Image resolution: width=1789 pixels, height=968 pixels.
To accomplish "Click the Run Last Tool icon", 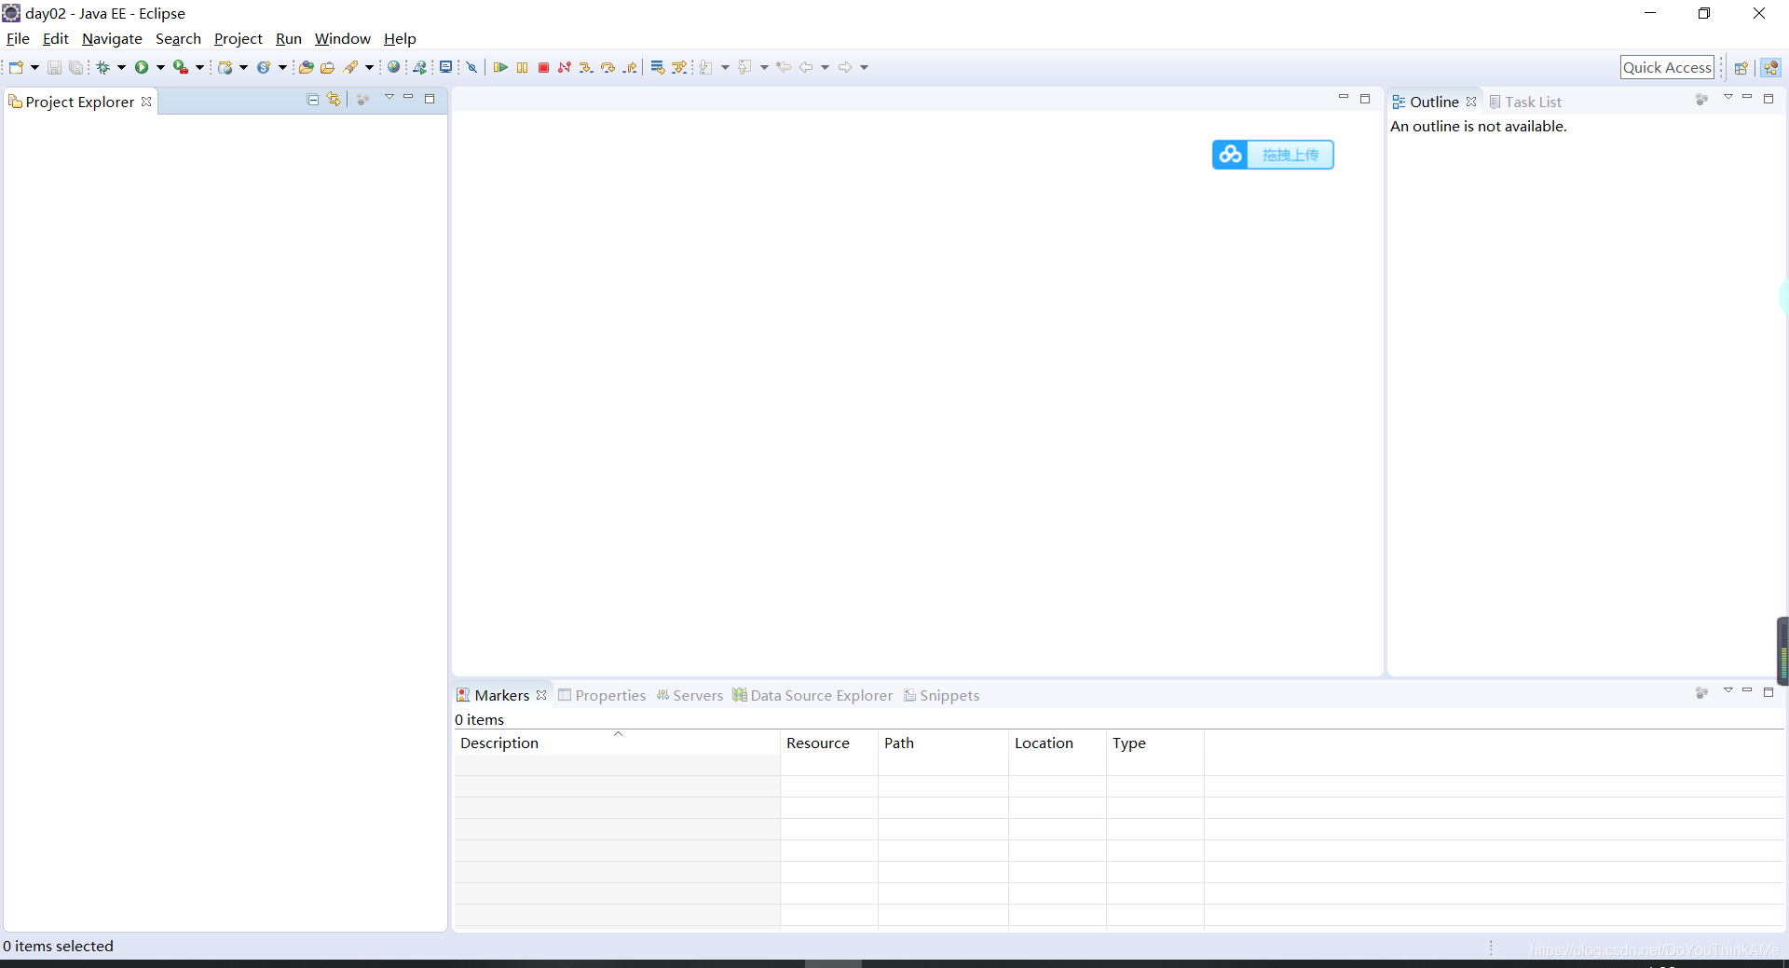I will (181, 67).
